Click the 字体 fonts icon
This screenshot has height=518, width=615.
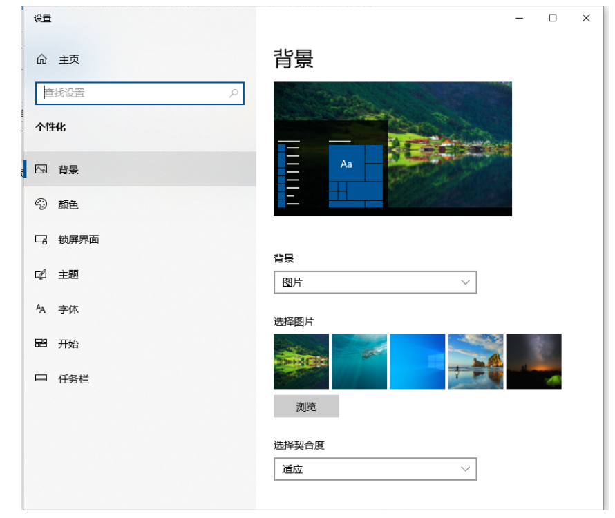coord(41,309)
